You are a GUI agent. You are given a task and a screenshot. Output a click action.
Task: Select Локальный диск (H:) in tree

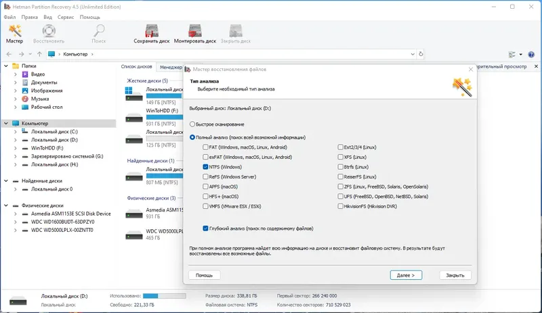tap(54, 164)
